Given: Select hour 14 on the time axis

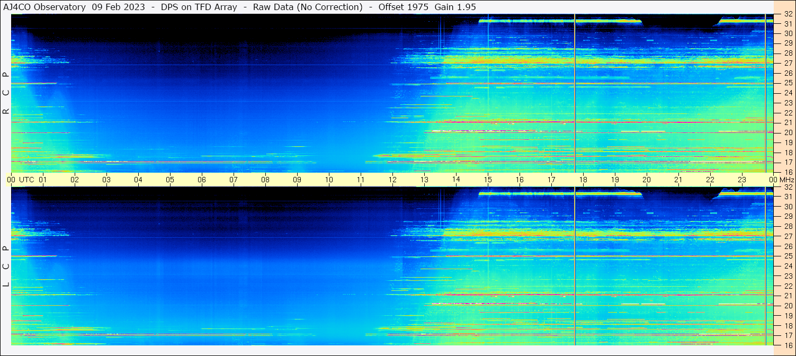Looking at the screenshot, I should pyautogui.click(x=456, y=179).
